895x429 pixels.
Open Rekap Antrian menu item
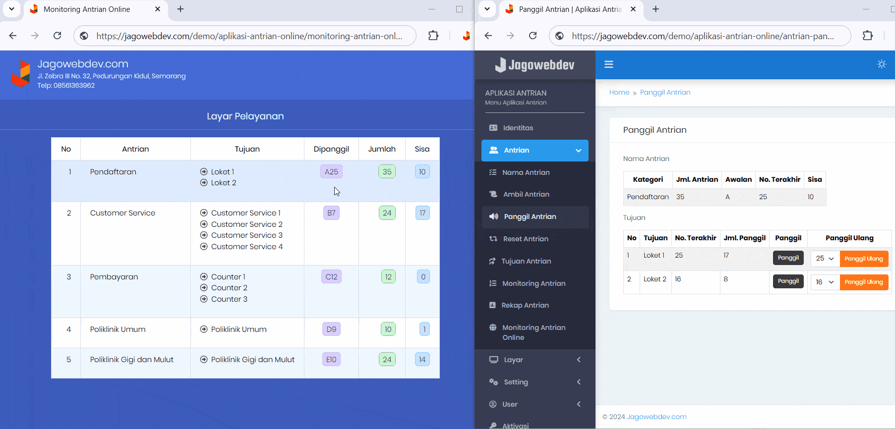525,305
